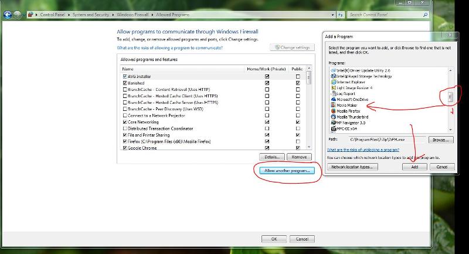This screenshot has width=469, height=254.
Task: Toggle Core Networking name checkbox
Action: [125, 122]
